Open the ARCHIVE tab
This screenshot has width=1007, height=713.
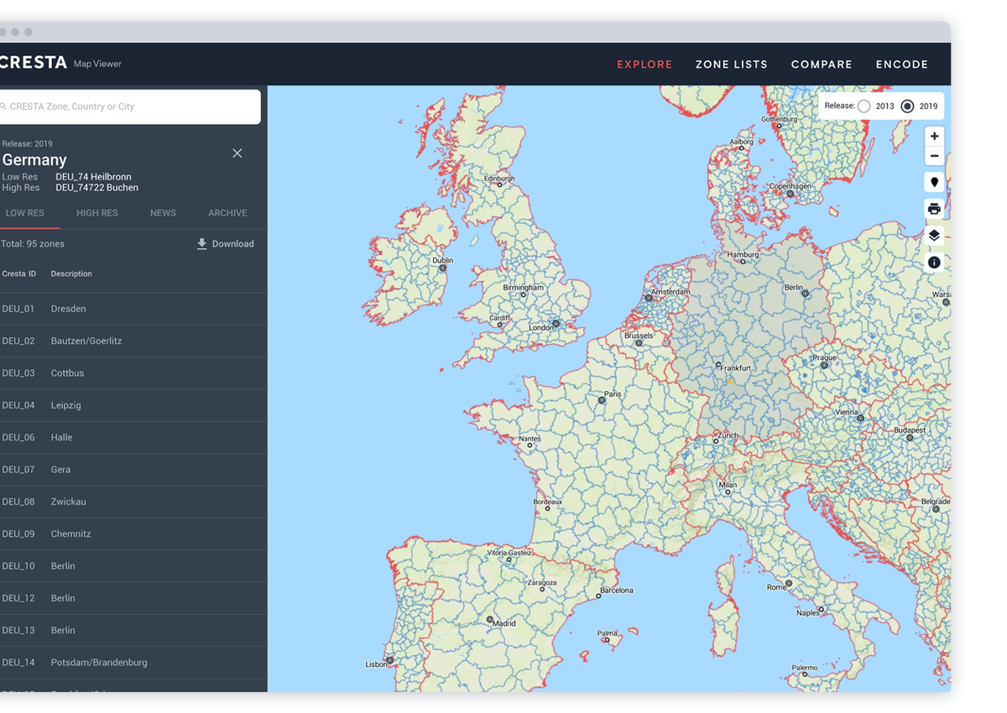click(227, 213)
